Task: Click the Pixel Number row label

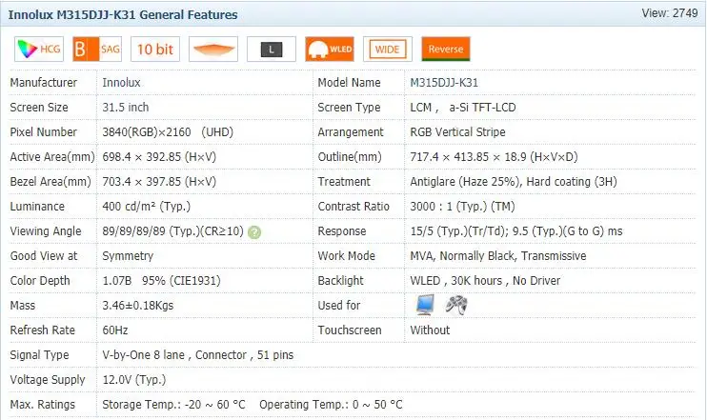Action: pos(43,132)
